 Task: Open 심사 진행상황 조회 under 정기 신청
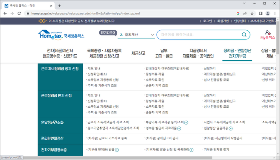coord(216,80)
